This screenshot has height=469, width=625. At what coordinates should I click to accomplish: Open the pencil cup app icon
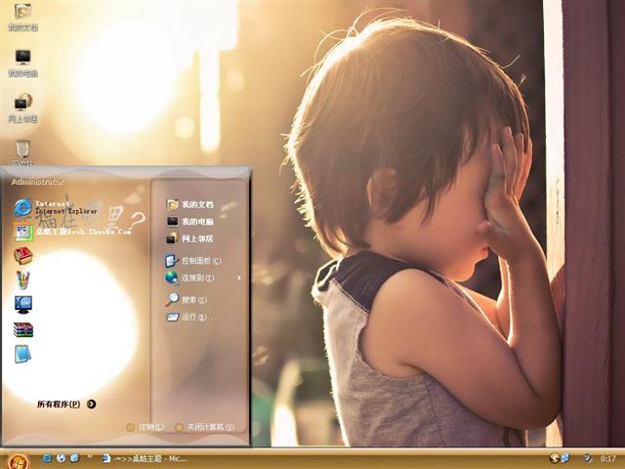(x=23, y=279)
